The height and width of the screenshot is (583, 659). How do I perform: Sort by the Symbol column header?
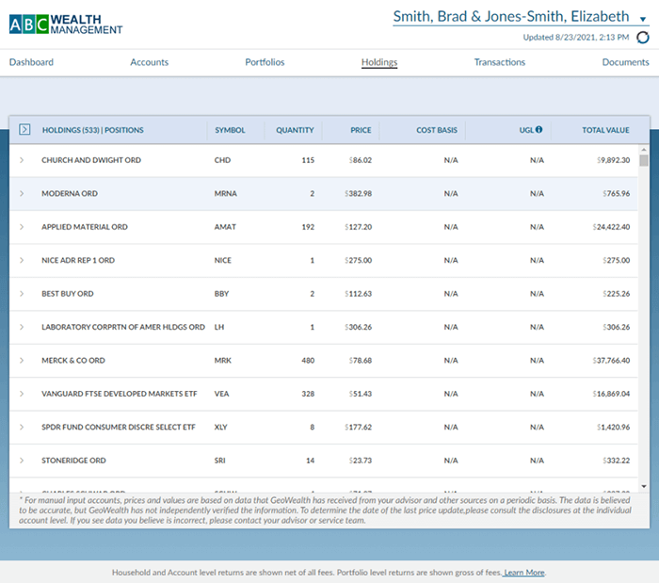230,130
